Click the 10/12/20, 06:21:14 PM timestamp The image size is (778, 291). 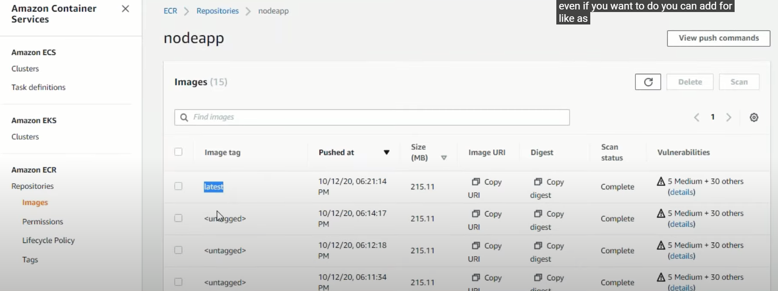[x=352, y=187]
